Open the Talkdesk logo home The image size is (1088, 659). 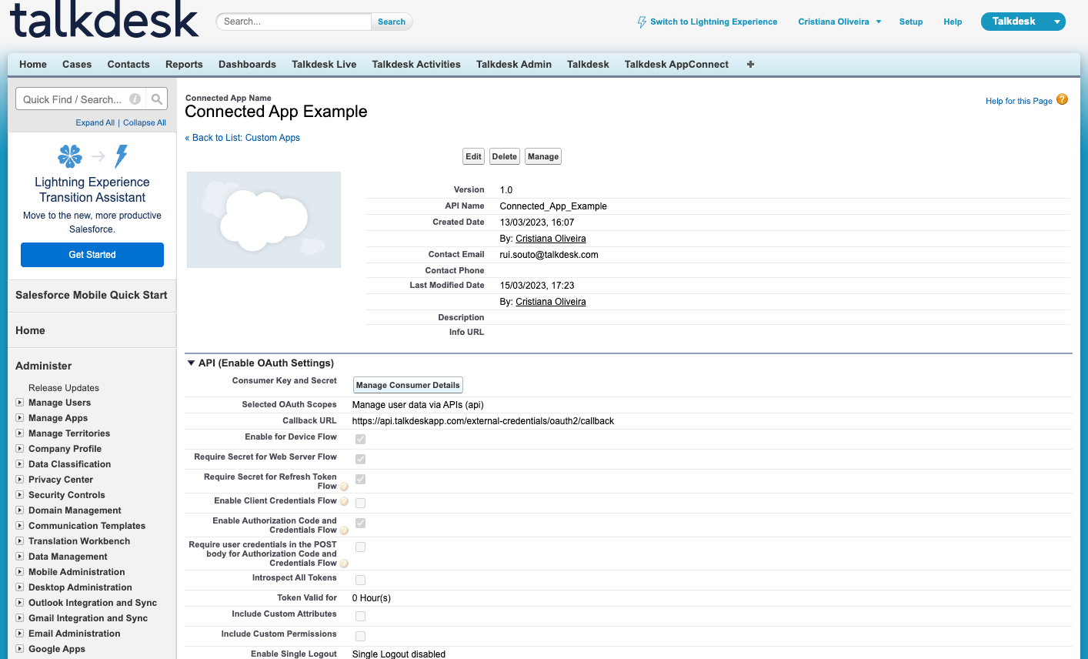click(104, 20)
